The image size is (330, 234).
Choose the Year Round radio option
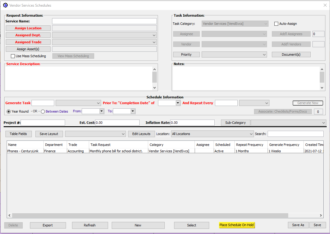point(8,111)
